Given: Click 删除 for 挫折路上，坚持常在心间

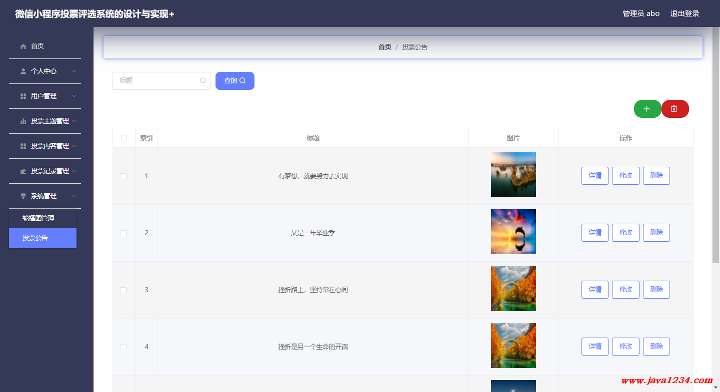Looking at the screenshot, I should tap(656, 290).
